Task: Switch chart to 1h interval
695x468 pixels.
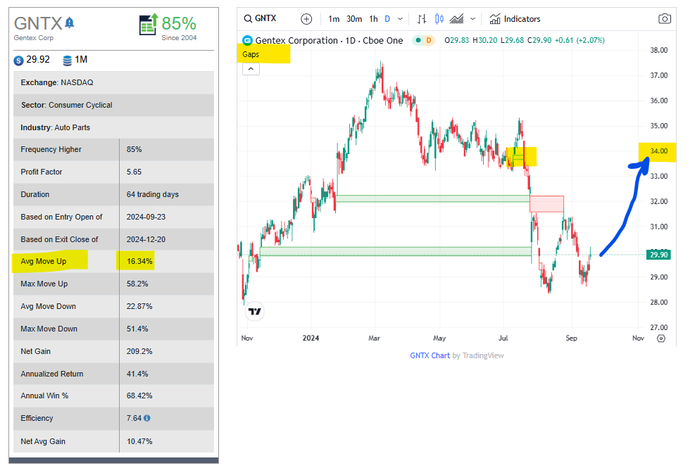Action: pyautogui.click(x=374, y=19)
